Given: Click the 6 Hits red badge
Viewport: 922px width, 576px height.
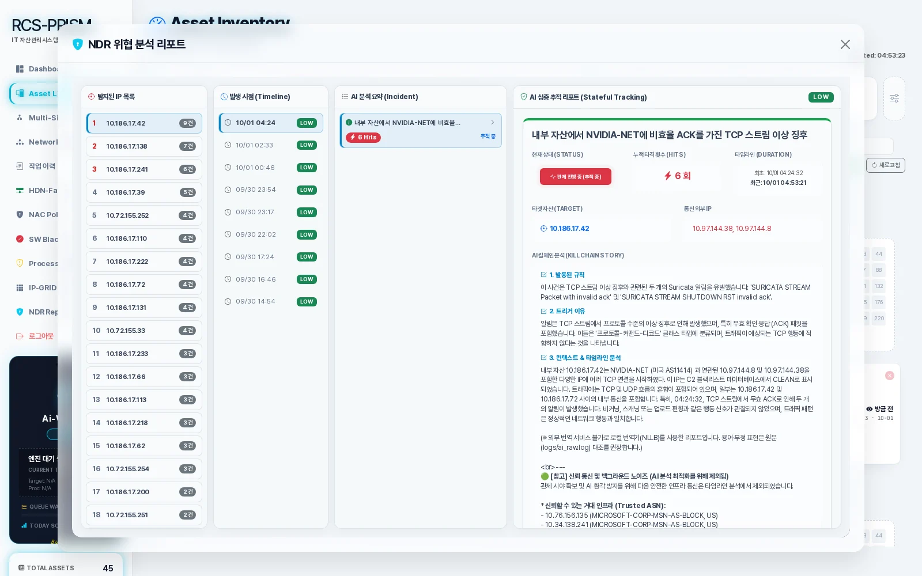Looking at the screenshot, I should (364, 137).
